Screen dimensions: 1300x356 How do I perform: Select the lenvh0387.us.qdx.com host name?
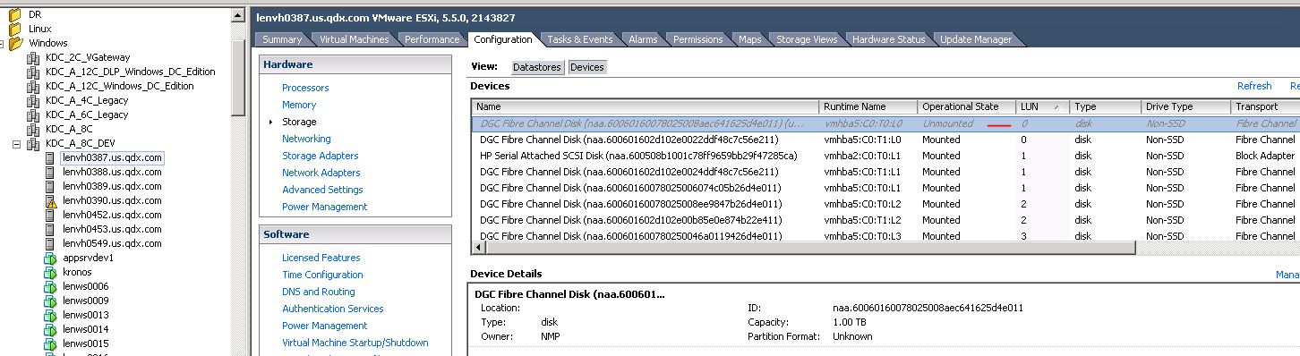tap(112, 157)
